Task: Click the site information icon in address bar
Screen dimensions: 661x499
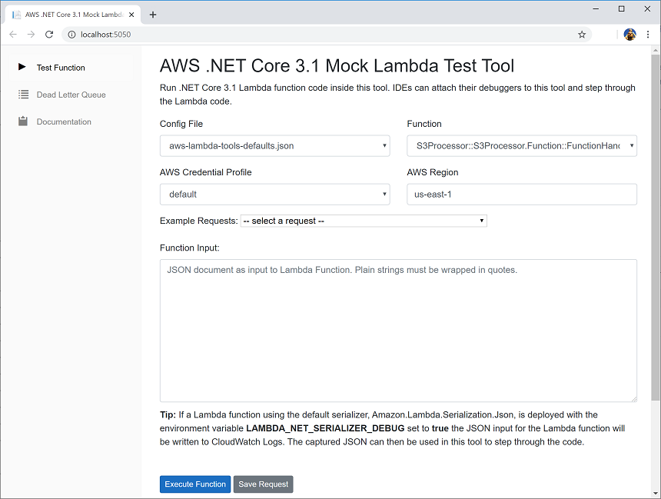Action: click(x=71, y=34)
